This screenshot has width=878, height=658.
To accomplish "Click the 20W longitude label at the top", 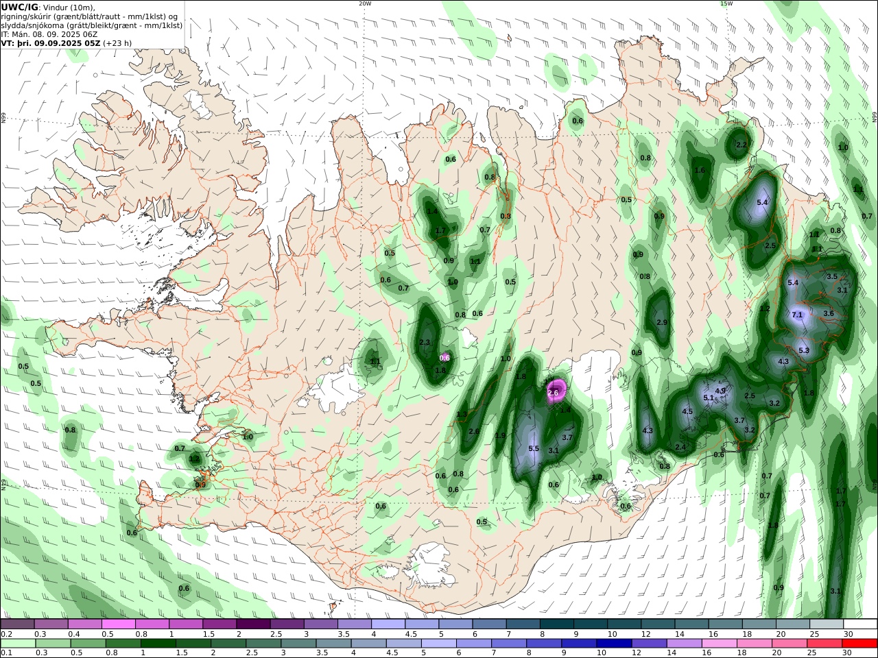I will tap(365, 3).
